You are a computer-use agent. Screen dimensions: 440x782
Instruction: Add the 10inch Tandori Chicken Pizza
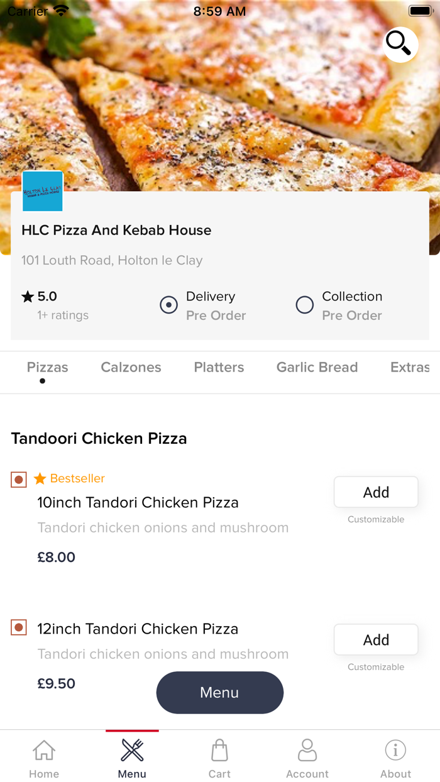tap(375, 492)
